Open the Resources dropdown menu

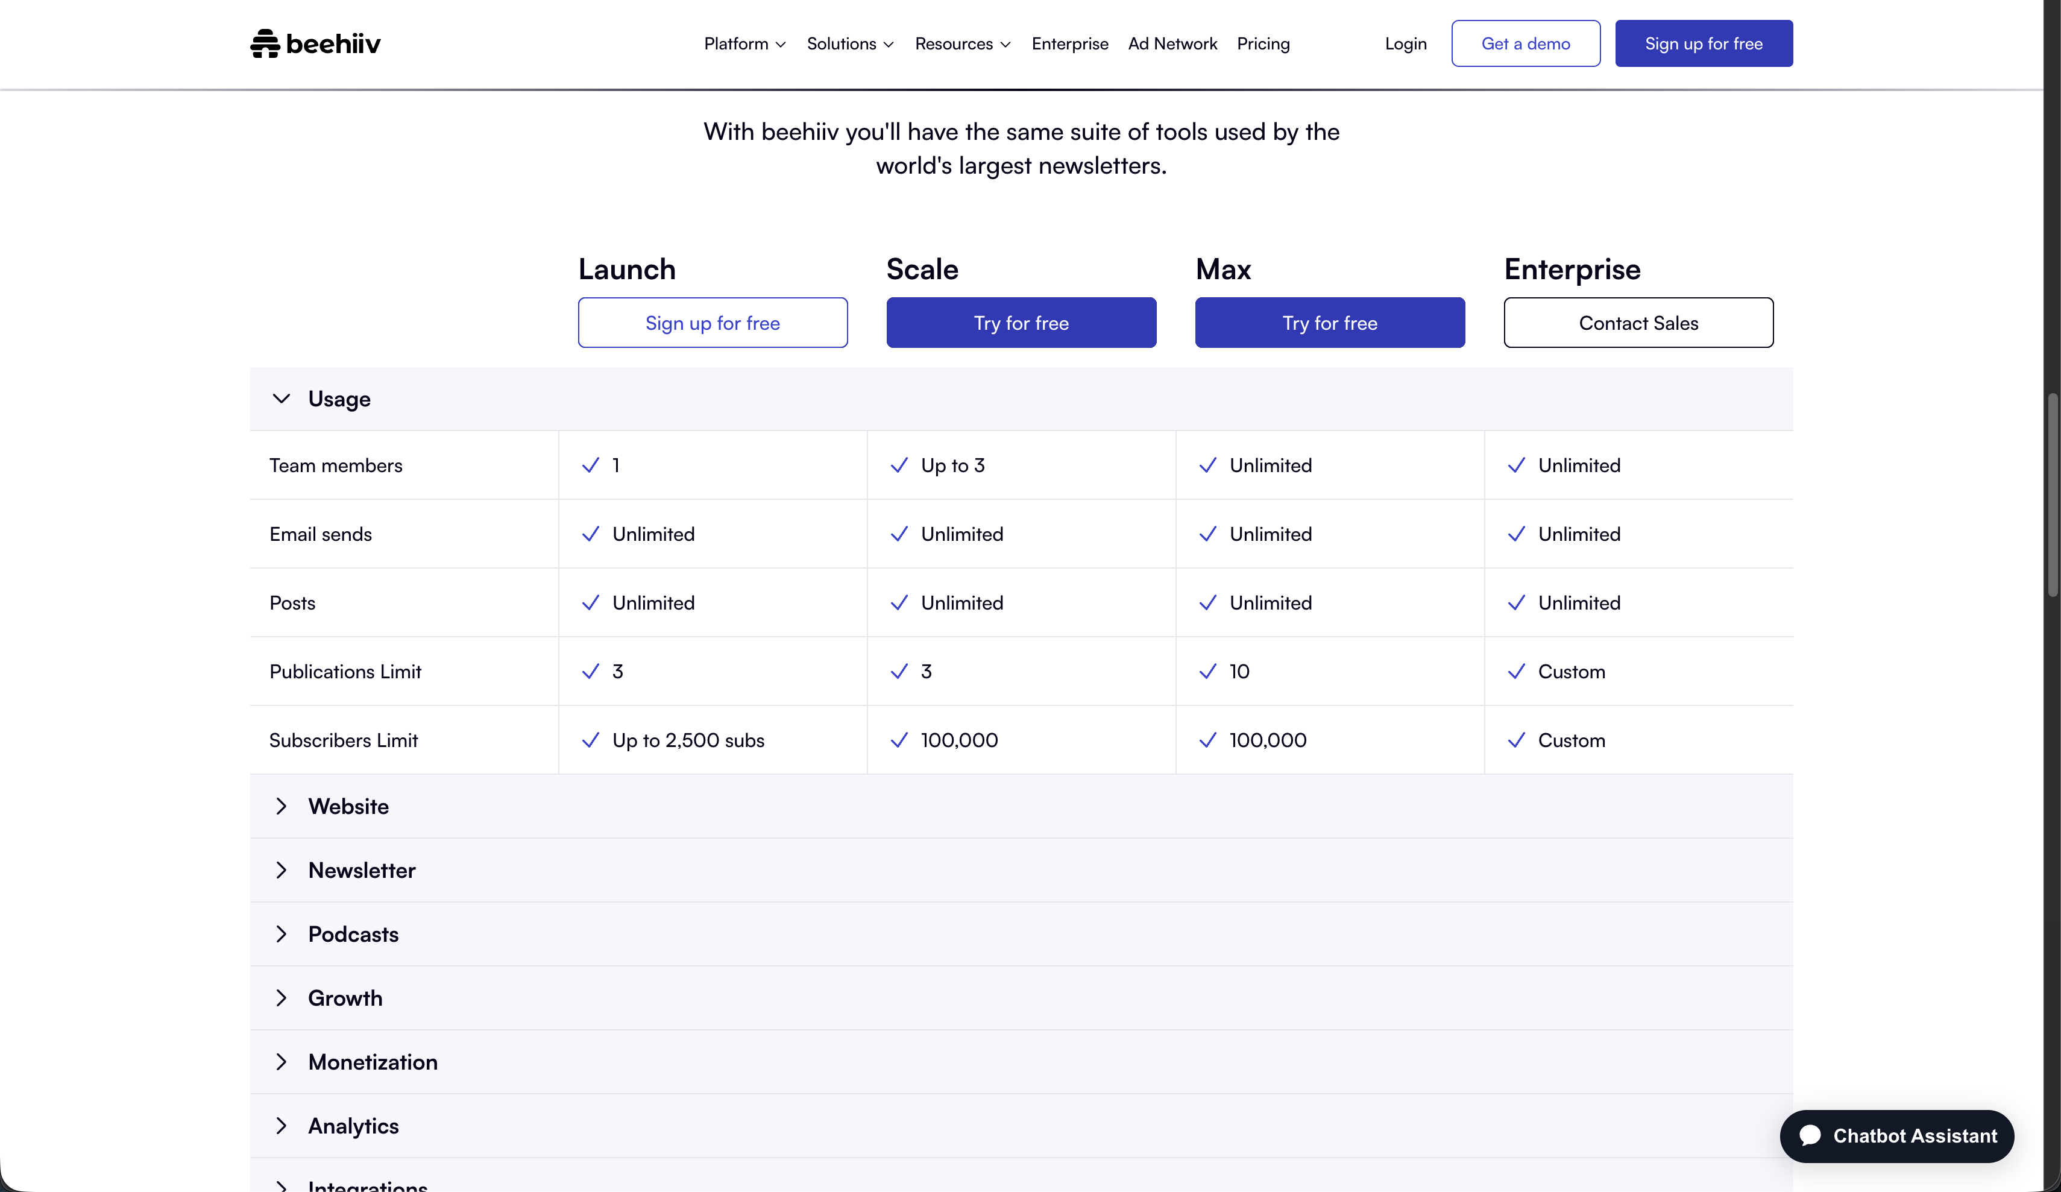[x=963, y=43]
